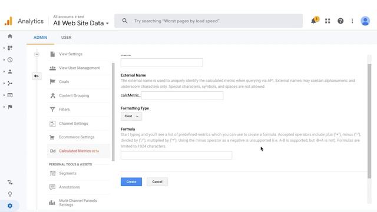The height and width of the screenshot is (212, 377).
Task: Click the View Settings document icon
Action: pyautogui.click(x=52, y=54)
